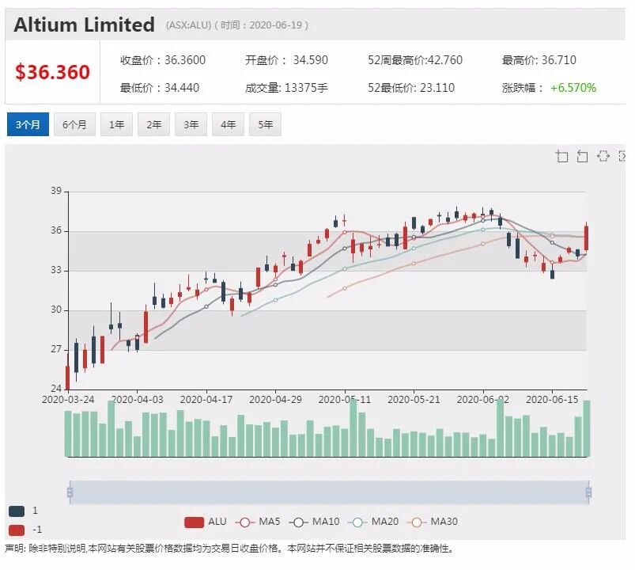635x570 pixels.
Task: Click the left data zoom slider handle
Action: tap(70, 492)
